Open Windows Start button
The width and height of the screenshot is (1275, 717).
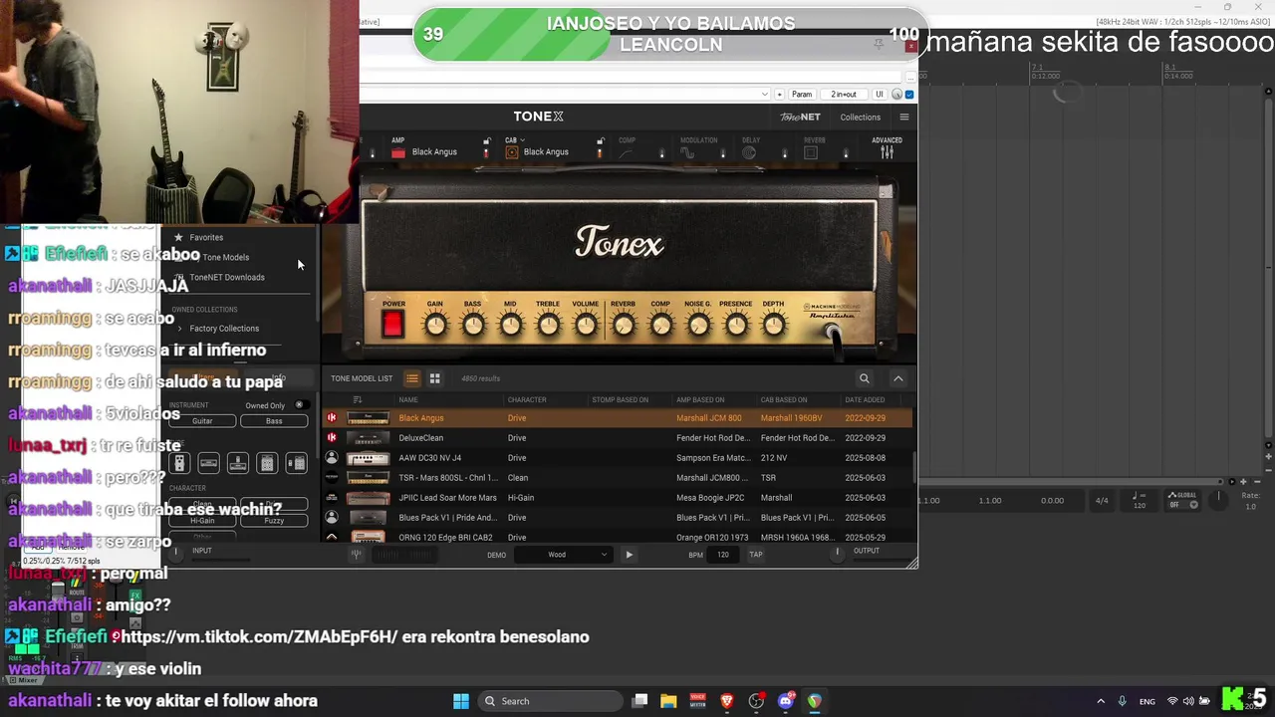click(461, 701)
